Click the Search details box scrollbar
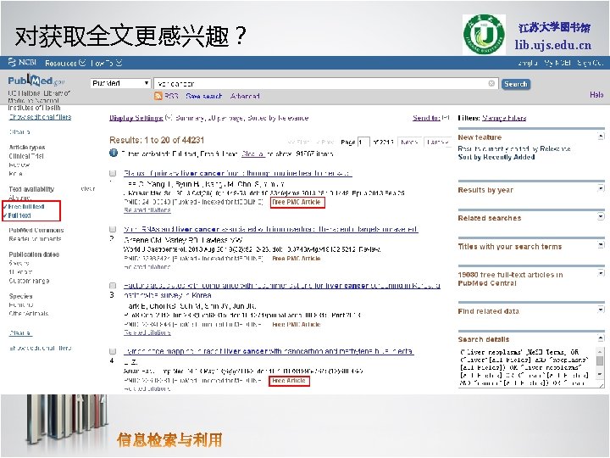This screenshot has width=610, height=458. pyautogui.click(x=600, y=363)
